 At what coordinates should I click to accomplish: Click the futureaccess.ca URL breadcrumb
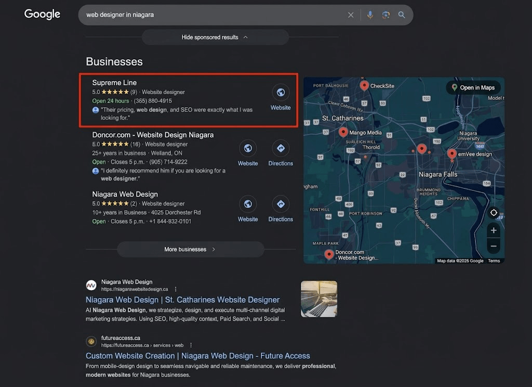(x=142, y=345)
